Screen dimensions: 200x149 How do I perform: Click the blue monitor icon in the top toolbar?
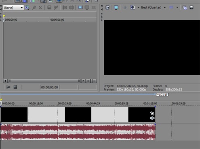[x=59, y=1]
